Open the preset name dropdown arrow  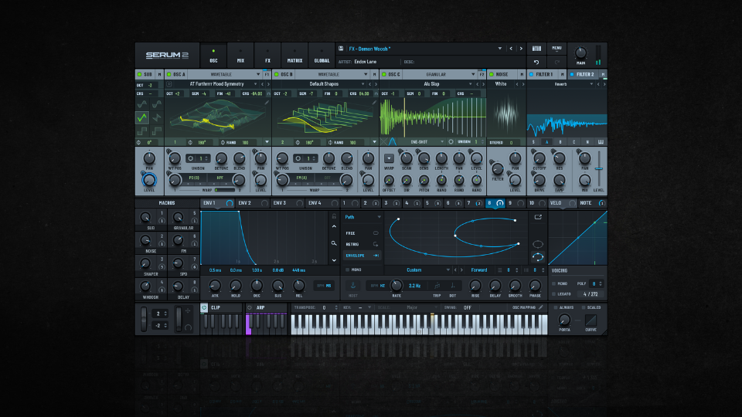(x=500, y=48)
